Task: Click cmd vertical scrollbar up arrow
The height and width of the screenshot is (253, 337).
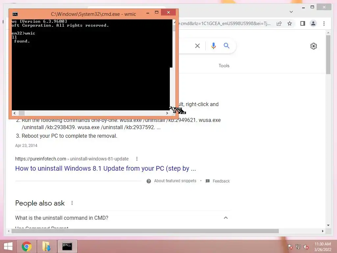Action: (x=174, y=22)
